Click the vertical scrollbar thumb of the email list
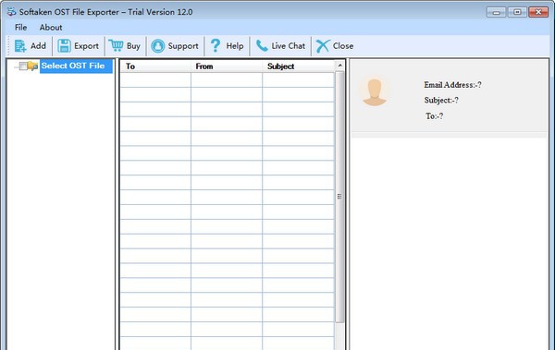The width and height of the screenshot is (555, 350). (339, 197)
